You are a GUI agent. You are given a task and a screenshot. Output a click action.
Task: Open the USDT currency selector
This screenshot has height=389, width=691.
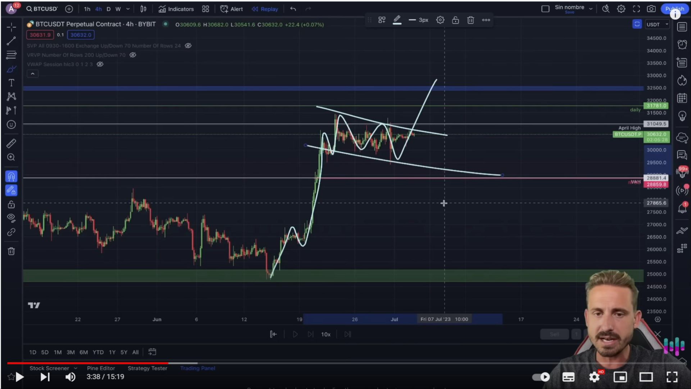coord(657,24)
